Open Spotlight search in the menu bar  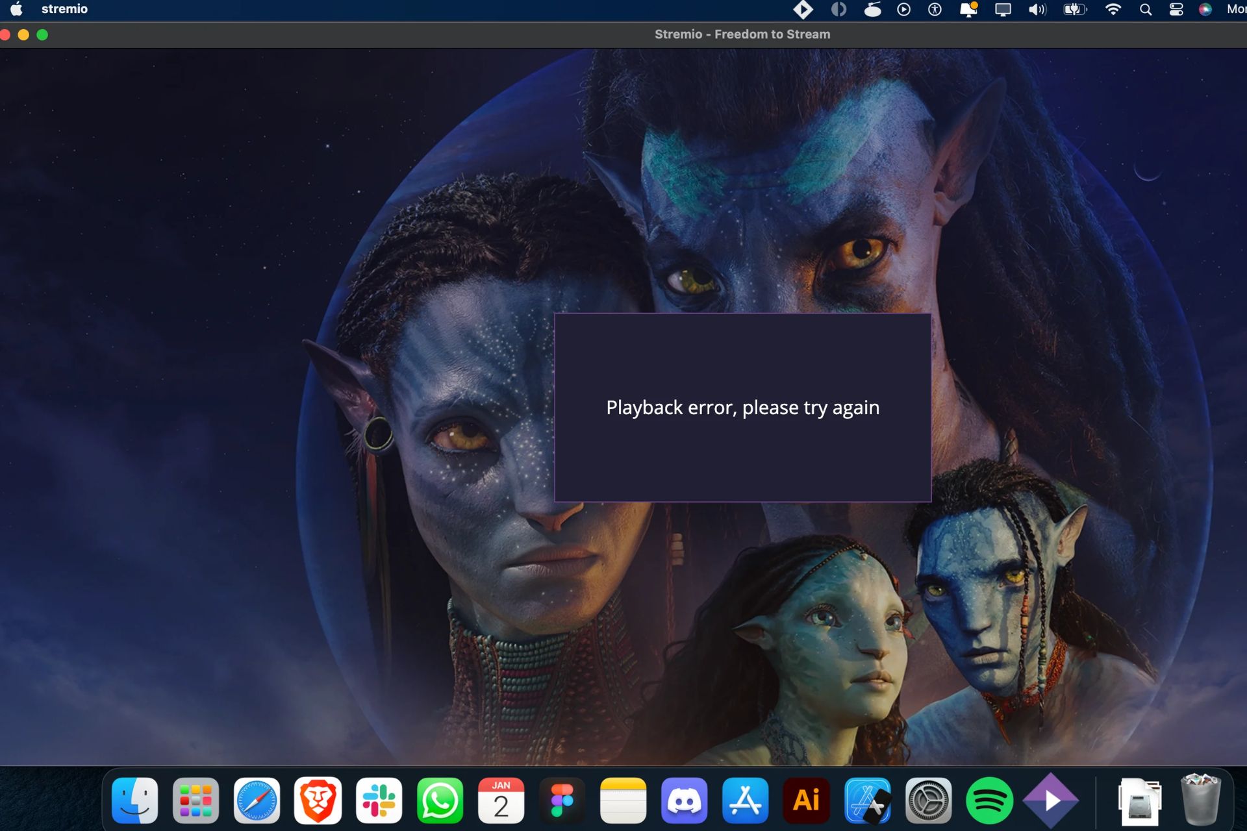[1146, 9]
